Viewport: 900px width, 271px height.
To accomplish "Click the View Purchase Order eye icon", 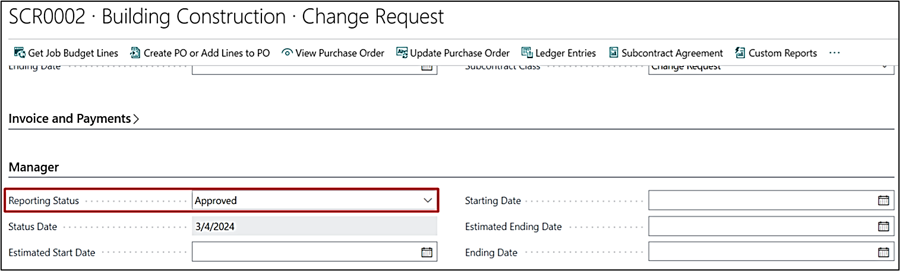I will [x=287, y=53].
